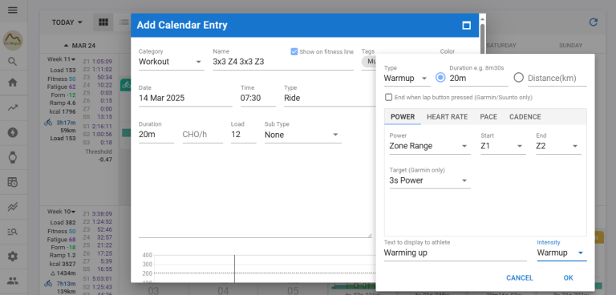Open the watch devices icon
Image resolution: width=616 pixels, height=295 pixels.
coord(13,157)
